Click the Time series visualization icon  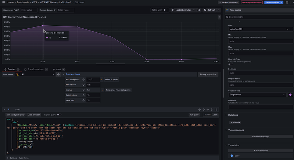[x=227, y=10]
